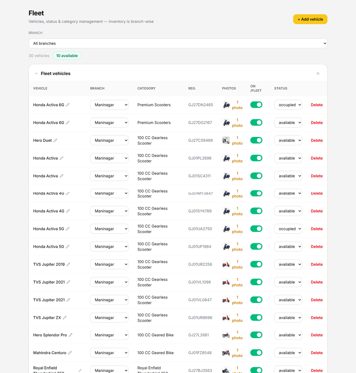
Task: Click the 1 photo link for GJ01VL1098
Action: (x=237, y=282)
